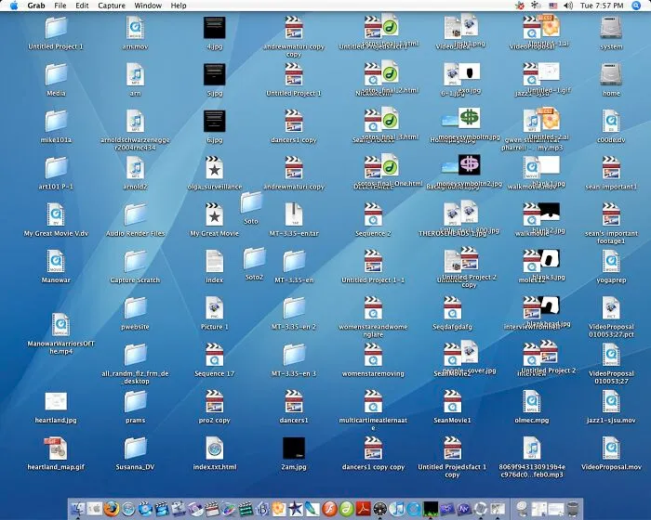
Task: Select the Soto2 folder
Action: point(255,258)
